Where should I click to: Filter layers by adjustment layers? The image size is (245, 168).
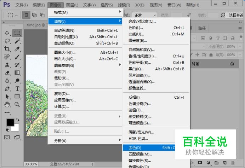coord(210,38)
